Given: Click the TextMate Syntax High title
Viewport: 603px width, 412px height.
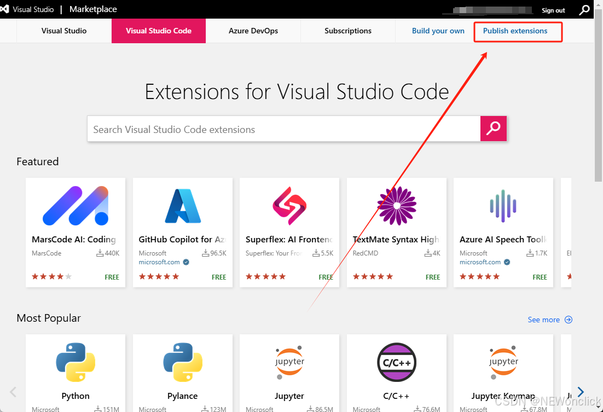Looking at the screenshot, I should [396, 239].
